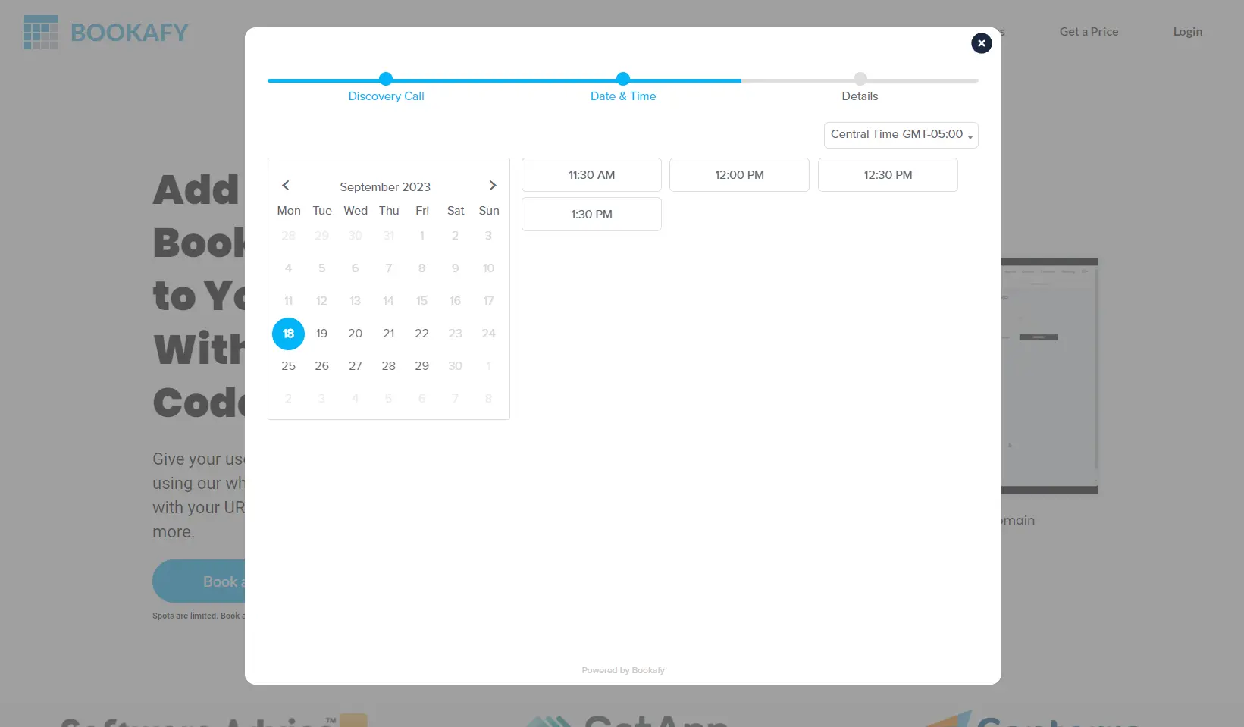
Task: Open the Central Time GMT-05:00 timezone selector
Action: (x=901, y=134)
